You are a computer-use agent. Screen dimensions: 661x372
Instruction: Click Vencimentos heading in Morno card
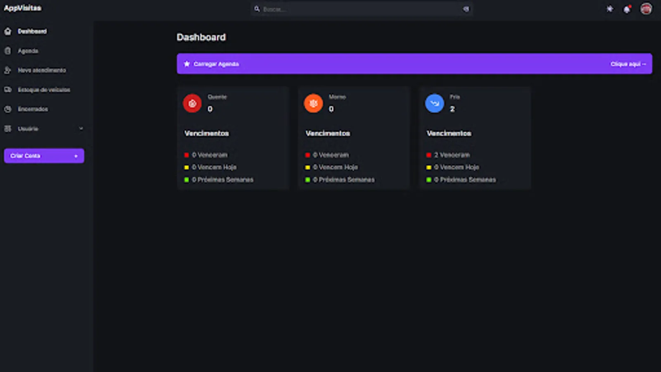point(328,134)
